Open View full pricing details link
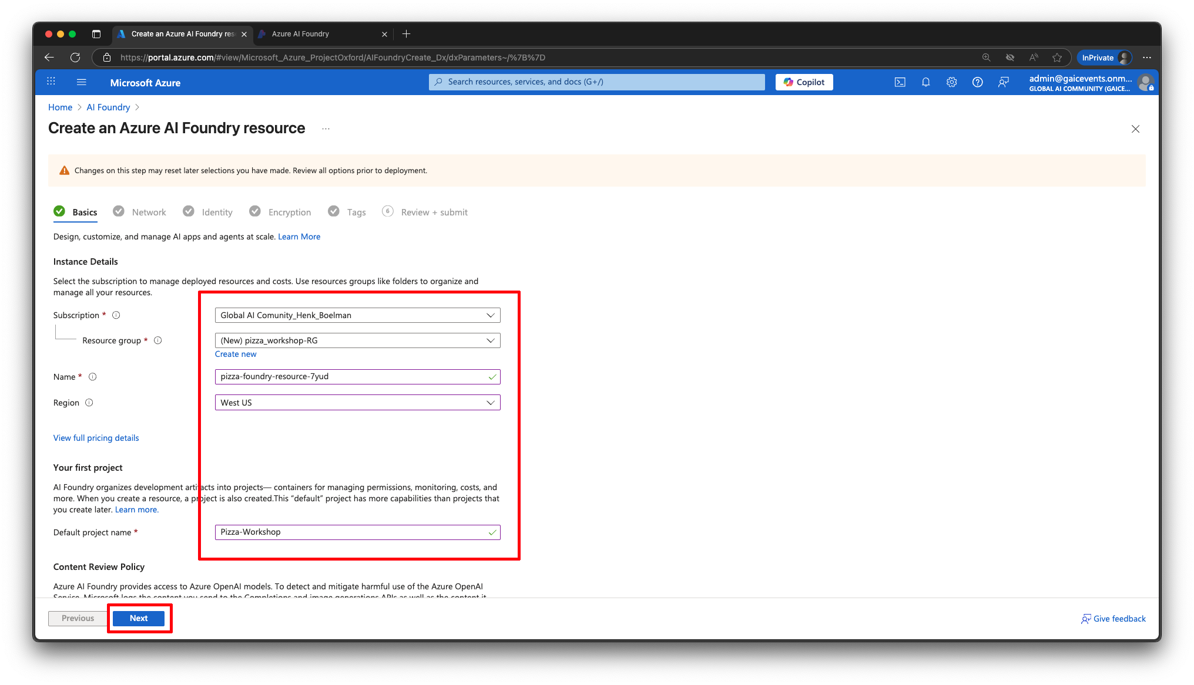Screen dimensions: 1194x685 point(96,438)
